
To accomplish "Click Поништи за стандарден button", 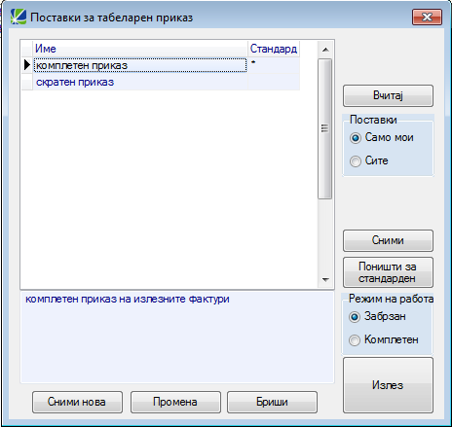I will coord(388,272).
